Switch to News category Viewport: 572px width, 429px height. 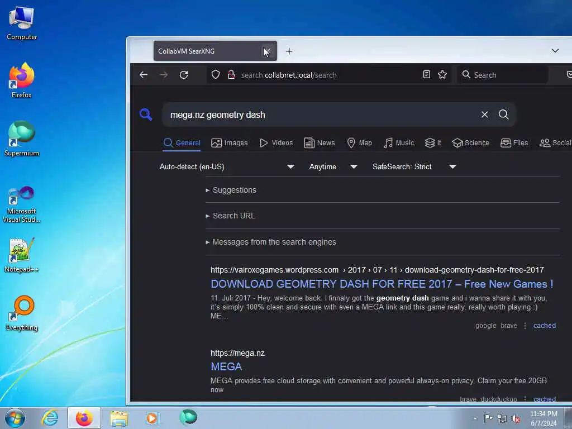click(319, 142)
